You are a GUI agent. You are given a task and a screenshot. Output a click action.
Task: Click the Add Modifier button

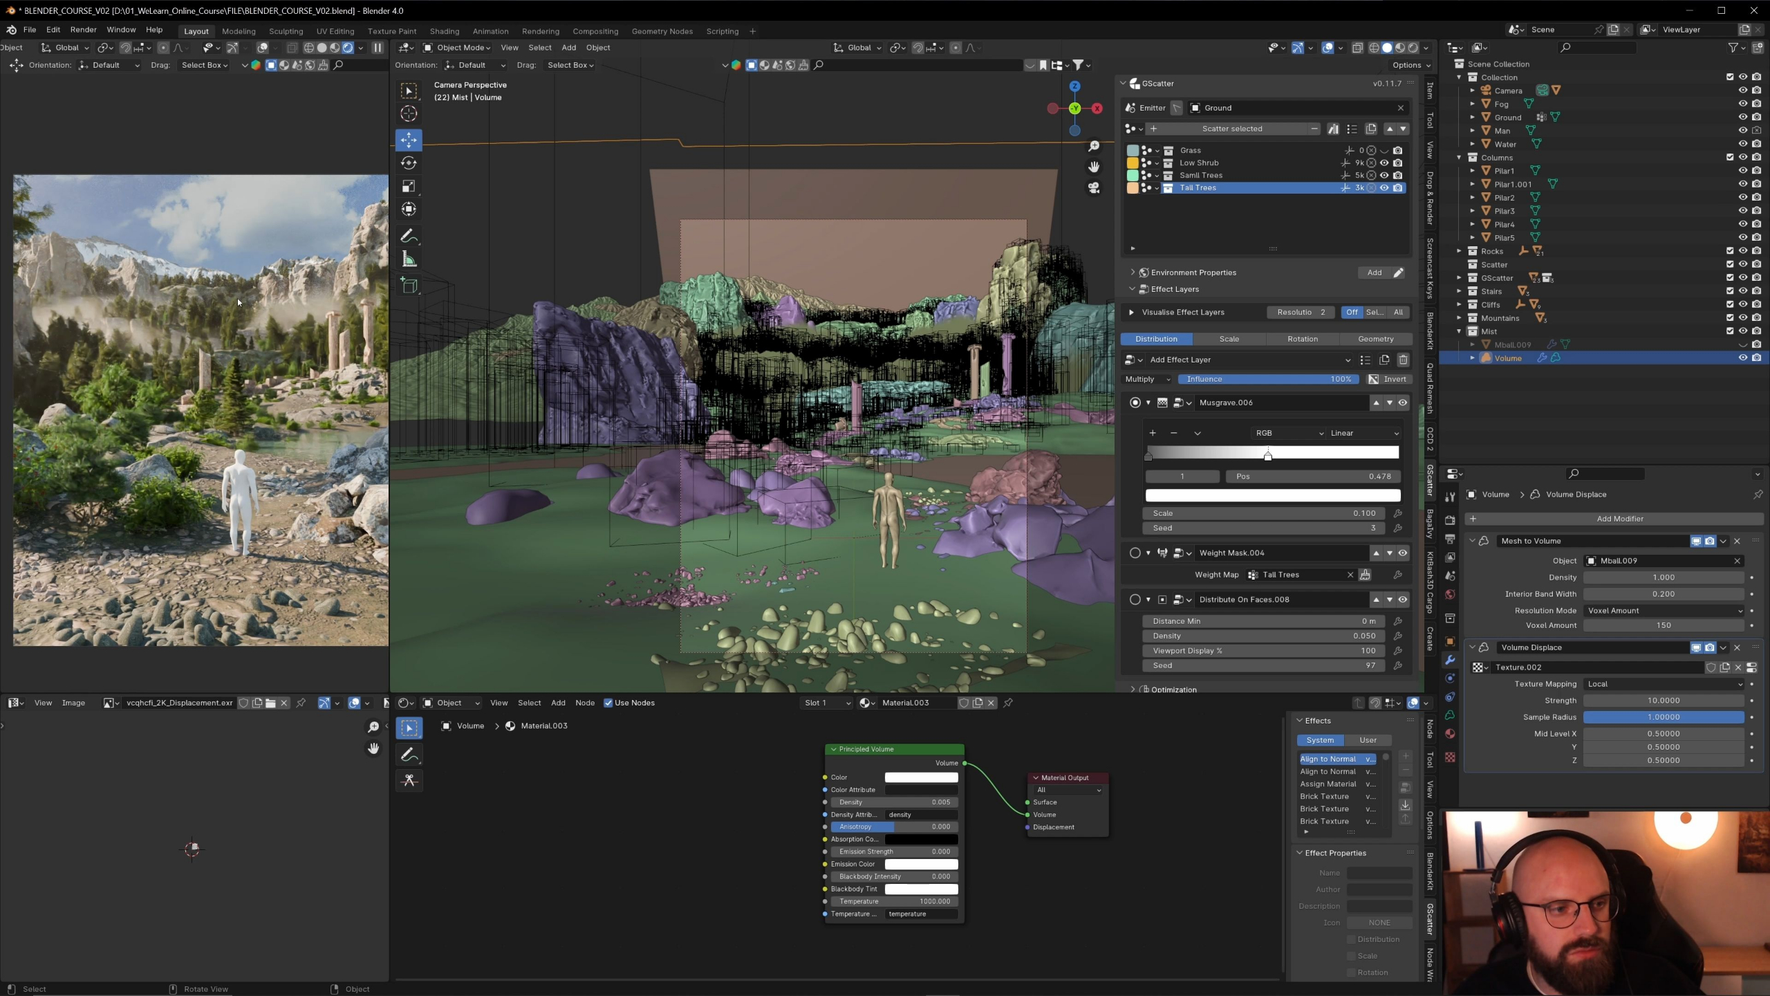point(1619,519)
